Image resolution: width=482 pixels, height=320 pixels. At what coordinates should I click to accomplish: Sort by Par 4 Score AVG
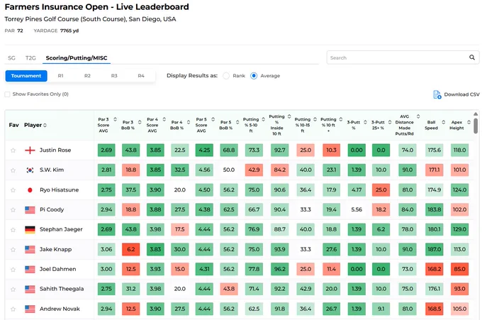pos(164,119)
